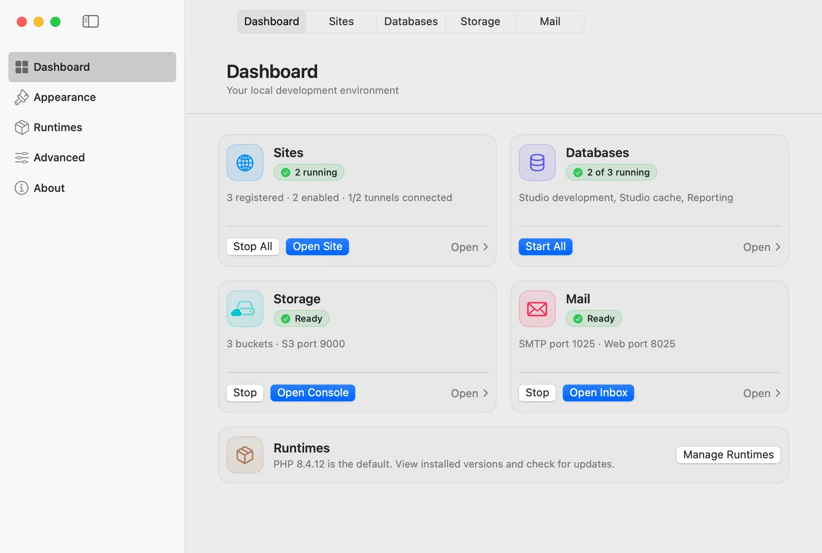The height and width of the screenshot is (553, 822).
Task: Click the Open Site button
Action: coord(317,246)
